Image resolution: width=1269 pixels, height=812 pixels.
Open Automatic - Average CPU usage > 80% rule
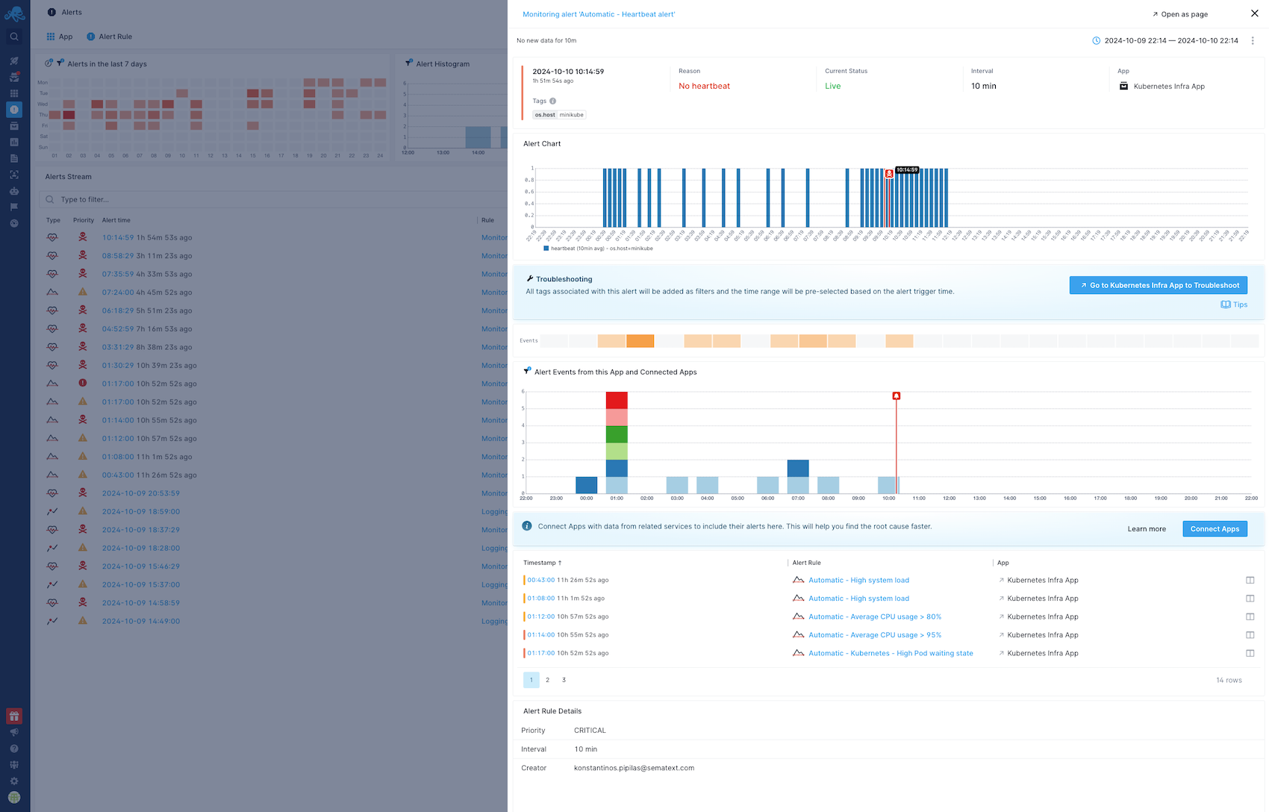[875, 616]
